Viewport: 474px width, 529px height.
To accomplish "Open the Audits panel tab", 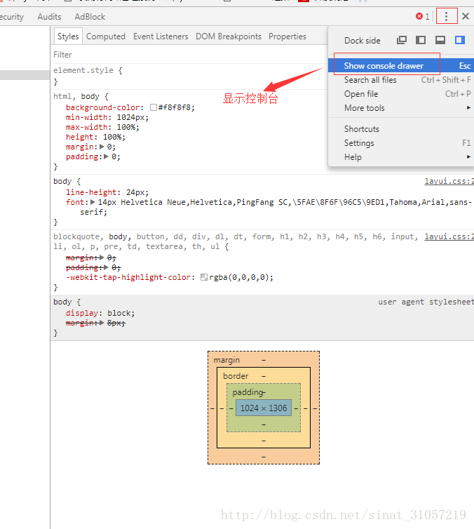I will click(49, 17).
